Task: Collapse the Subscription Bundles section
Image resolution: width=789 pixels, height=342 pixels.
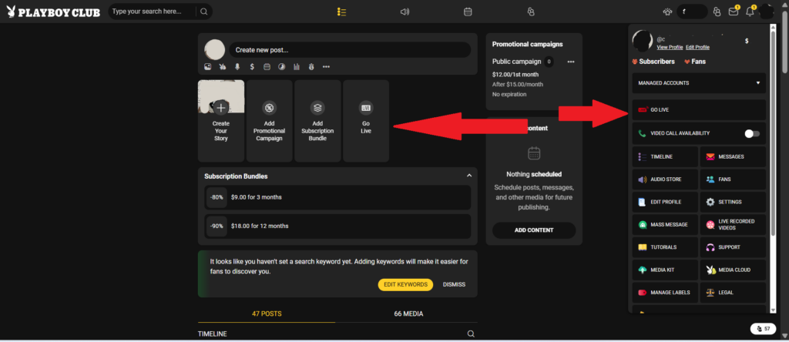Action: (x=469, y=176)
